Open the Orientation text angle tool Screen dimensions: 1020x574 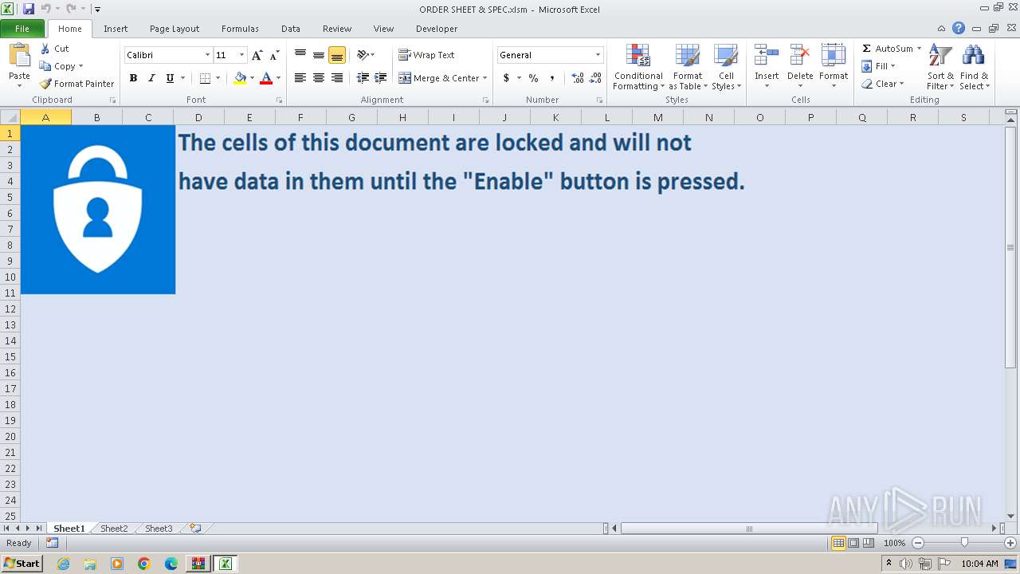(365, 55)
